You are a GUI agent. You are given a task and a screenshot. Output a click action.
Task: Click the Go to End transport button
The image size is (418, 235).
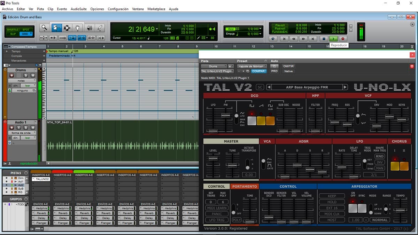click(x=313, y=39)
